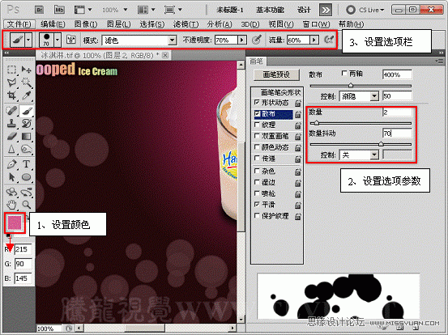Select the Eyedropper tool
The height and width of the screenshot is (335, 448).
coord(26,95)
